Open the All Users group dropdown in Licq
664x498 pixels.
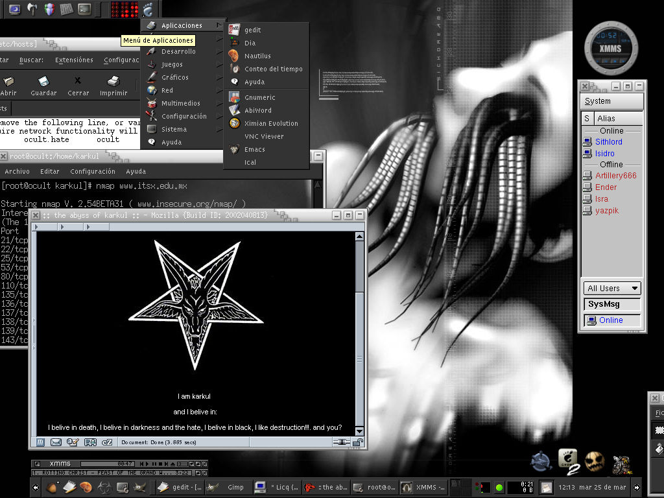click(x=612, y=289)
